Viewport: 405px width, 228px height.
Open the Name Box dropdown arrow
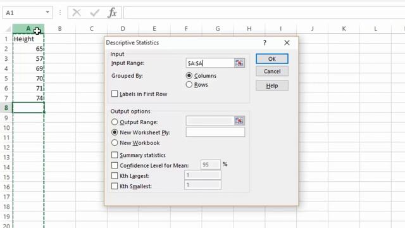point(47,13)
